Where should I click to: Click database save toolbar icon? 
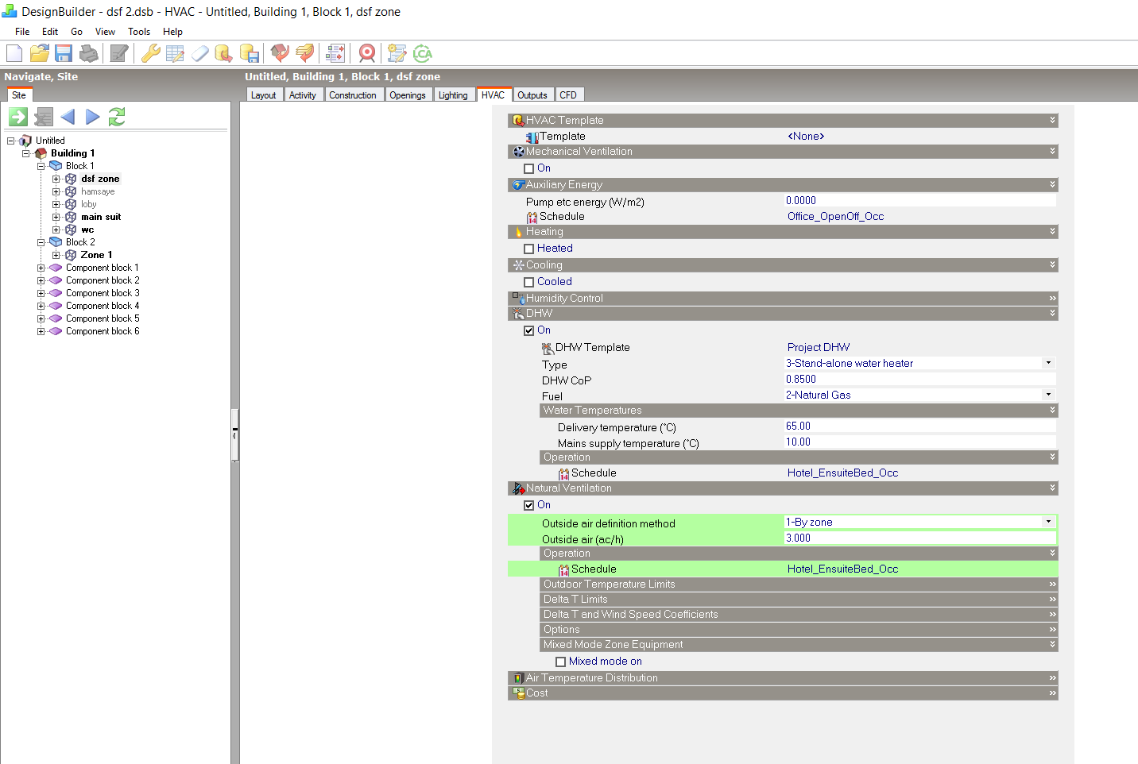coord(250,53)
